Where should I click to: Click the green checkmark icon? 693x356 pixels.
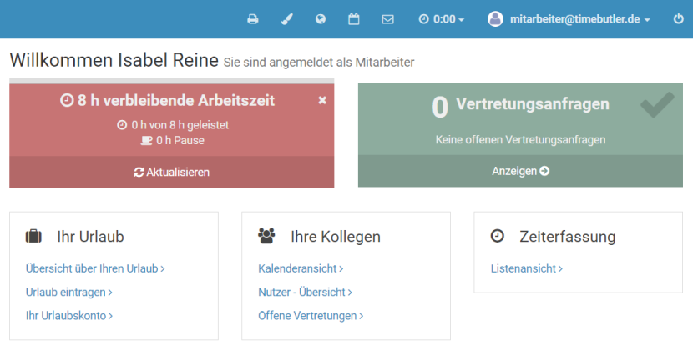coord(657,104)
